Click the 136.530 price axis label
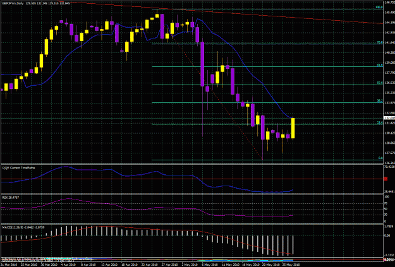The width and height of the screenshot is (395, 267). click(x=389, y=83)
